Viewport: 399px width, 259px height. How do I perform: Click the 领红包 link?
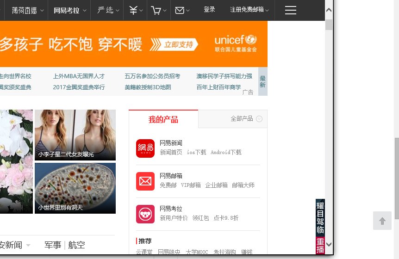tap(200, 218)
